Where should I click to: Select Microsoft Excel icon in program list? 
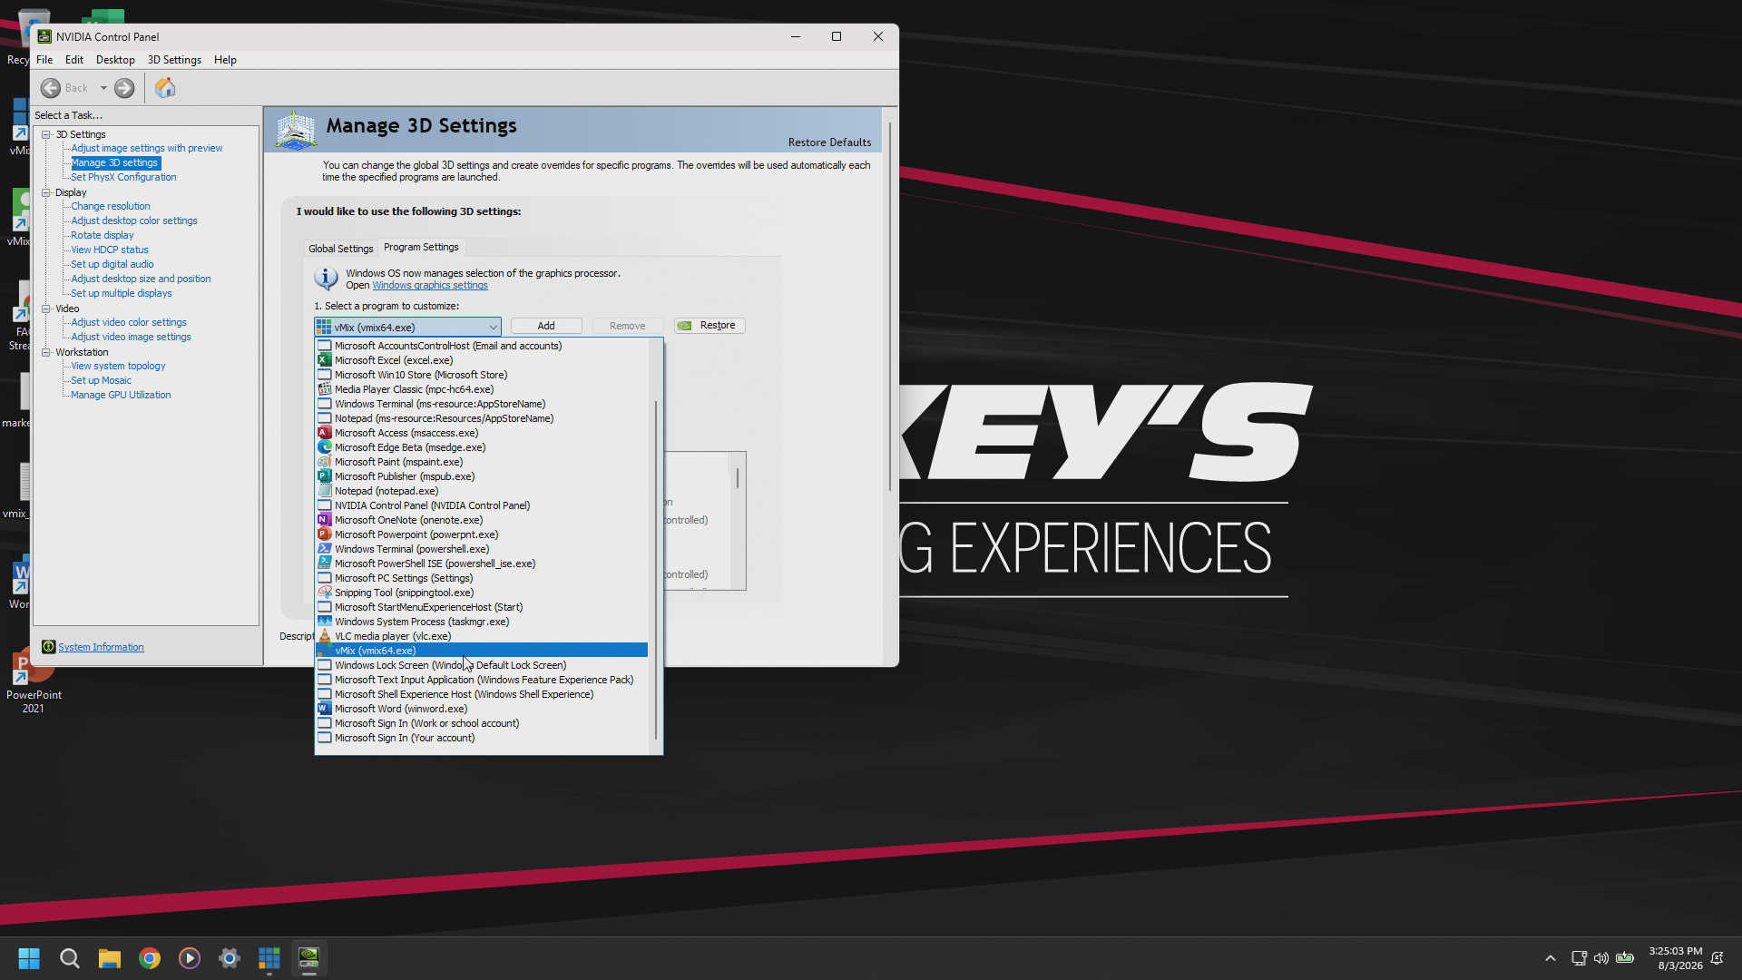pyautogui.click(x=324, y=360)
